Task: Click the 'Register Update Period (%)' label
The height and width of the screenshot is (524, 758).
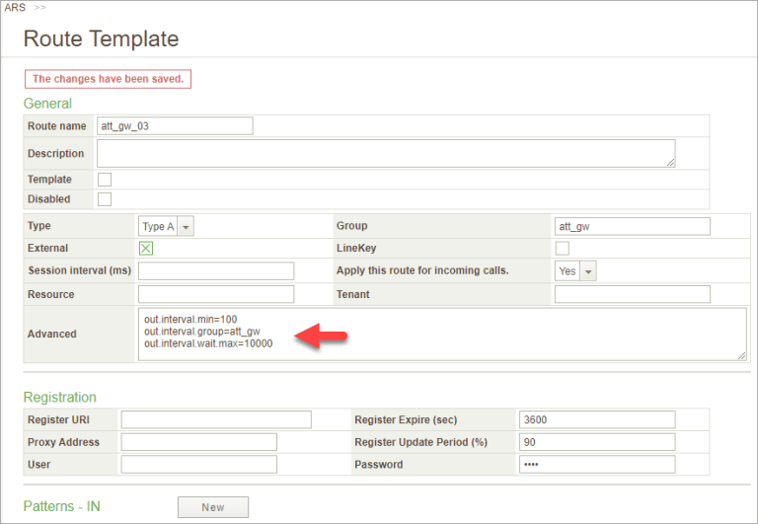Action: (421, 442)
